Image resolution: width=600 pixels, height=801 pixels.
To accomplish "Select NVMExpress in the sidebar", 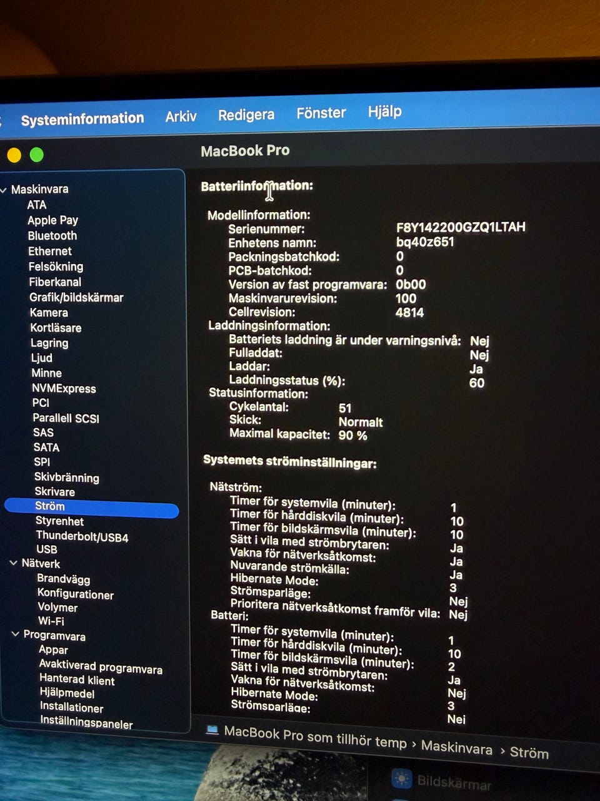I will tap(64, 389).
